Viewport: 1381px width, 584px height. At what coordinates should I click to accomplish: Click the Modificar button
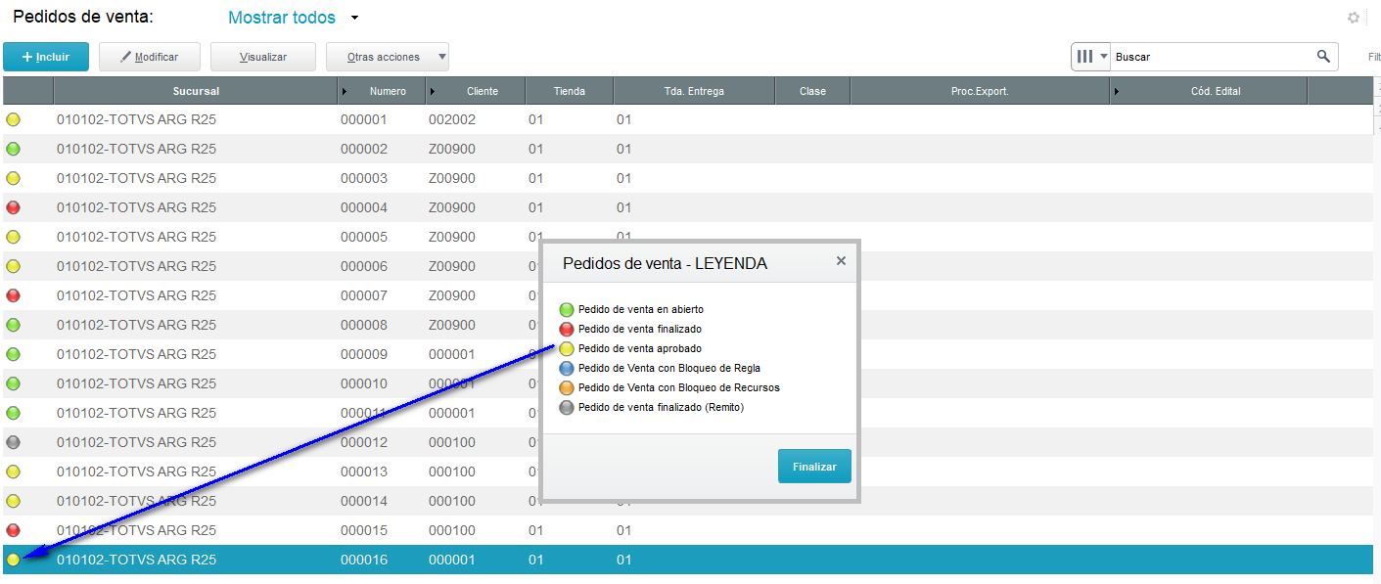[150, 57]
